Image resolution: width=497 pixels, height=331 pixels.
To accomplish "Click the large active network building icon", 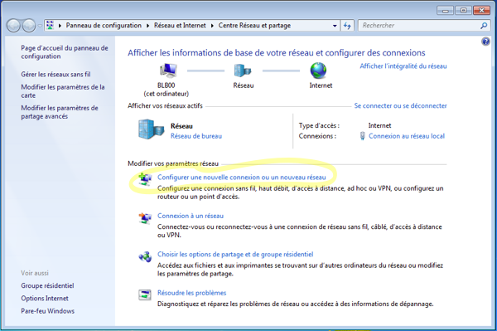I will coord(152,129).
